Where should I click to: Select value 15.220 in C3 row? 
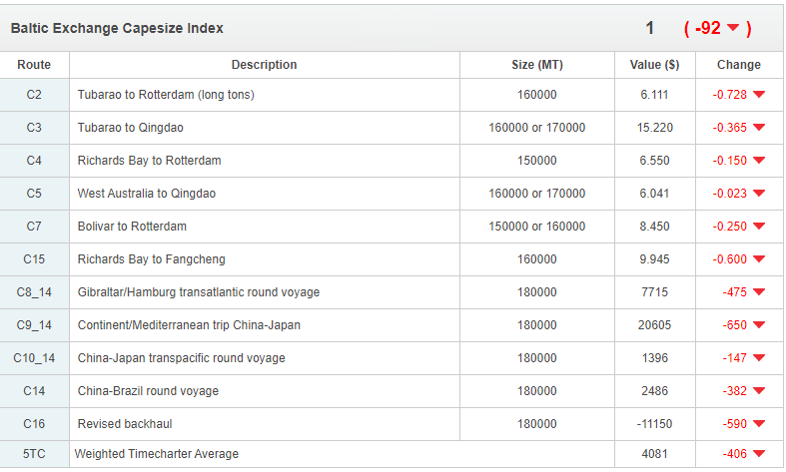point(654,128)
